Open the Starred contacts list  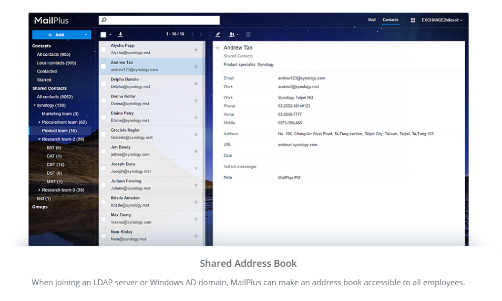44,80
